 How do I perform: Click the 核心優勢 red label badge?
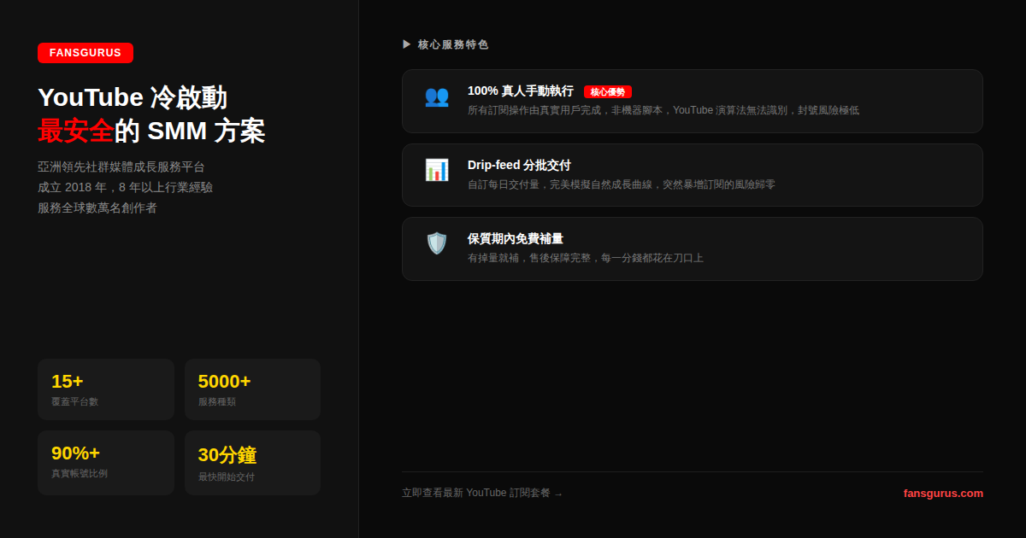[x=608, y=91]
